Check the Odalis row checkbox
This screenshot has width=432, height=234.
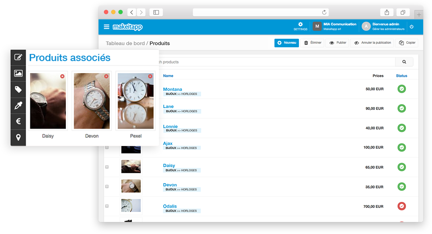107,206
